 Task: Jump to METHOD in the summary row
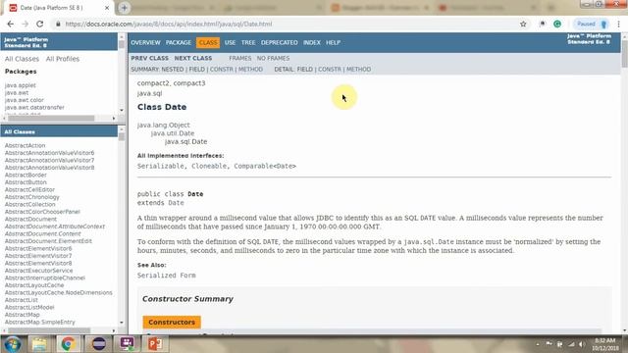pos(250,70)
